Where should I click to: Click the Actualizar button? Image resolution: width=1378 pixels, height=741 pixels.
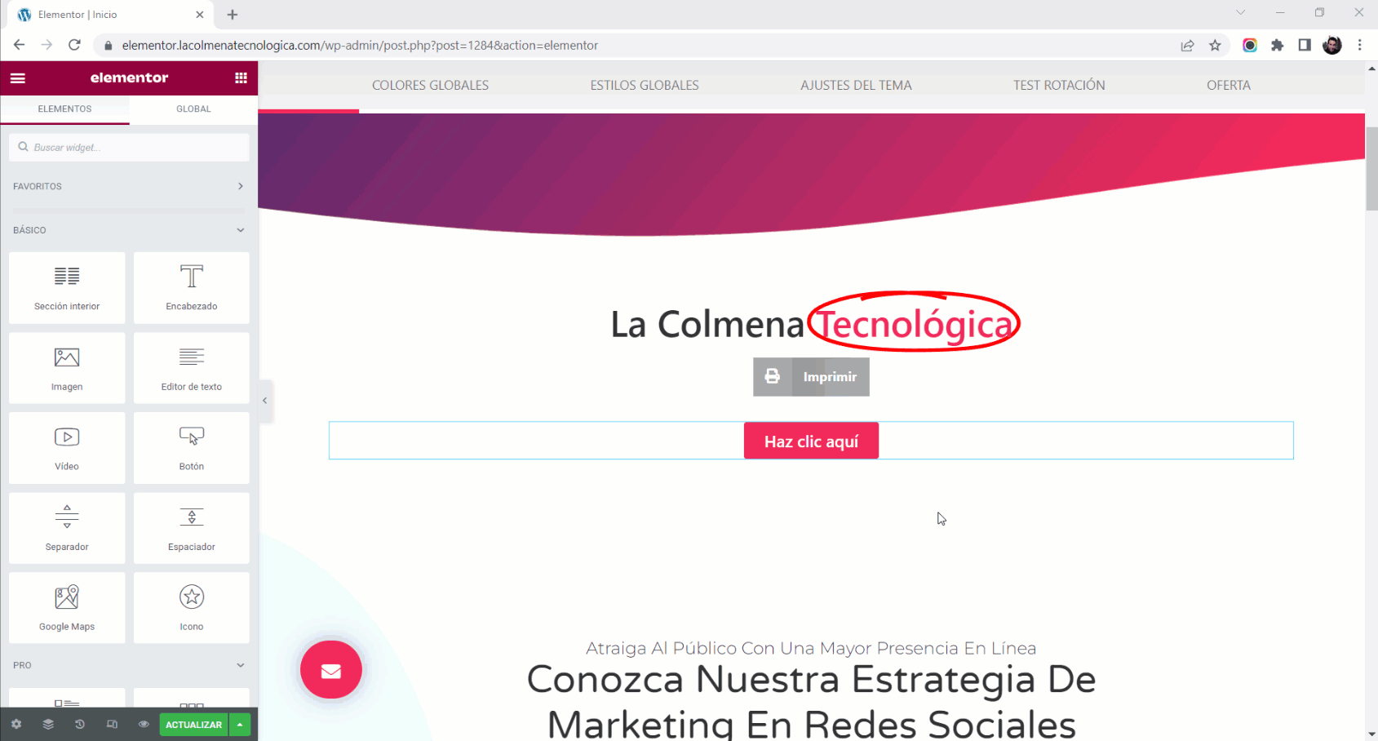coord(194,725)
